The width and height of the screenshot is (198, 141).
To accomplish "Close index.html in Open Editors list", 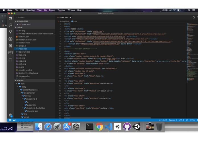I will point(17,24).
